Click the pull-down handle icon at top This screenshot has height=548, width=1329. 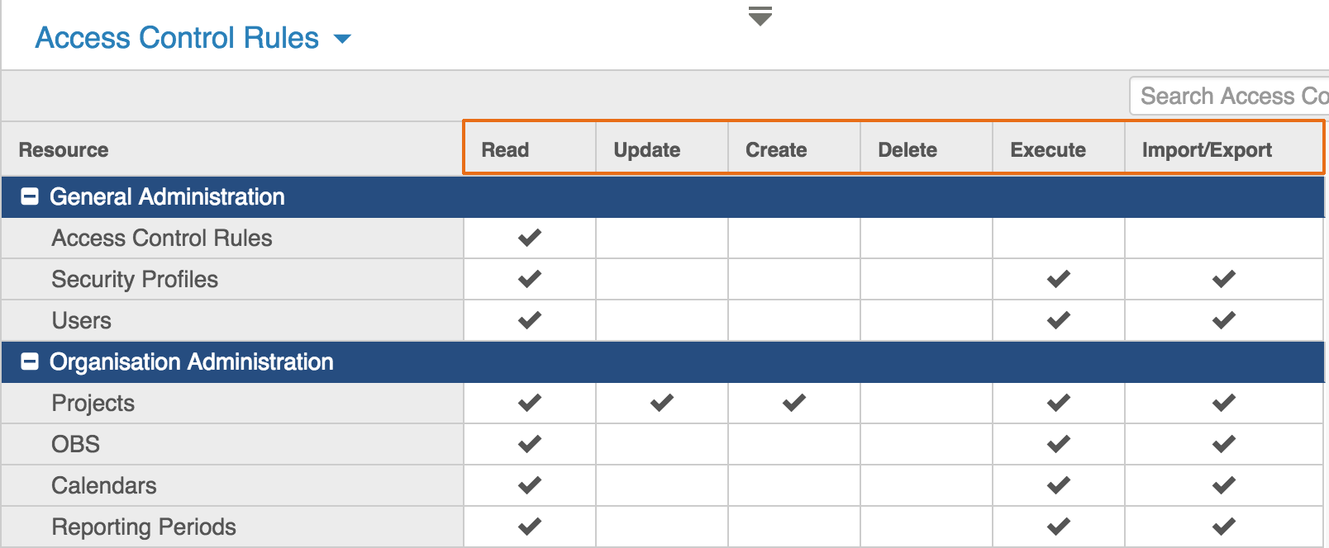760,16
